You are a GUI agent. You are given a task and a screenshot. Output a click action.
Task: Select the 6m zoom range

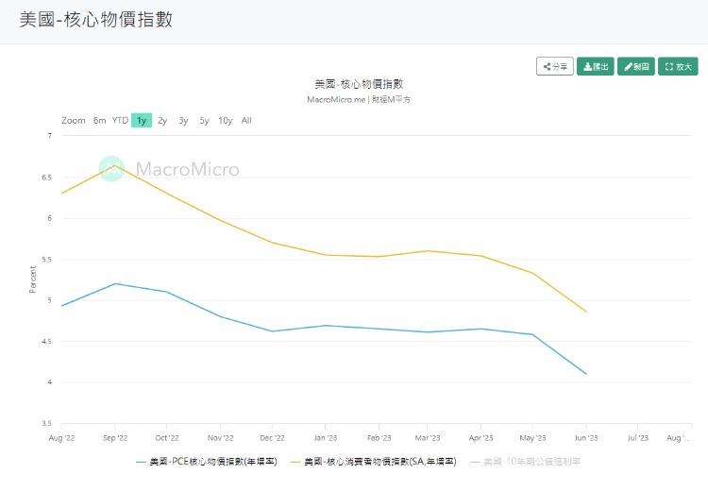[100, 120]
